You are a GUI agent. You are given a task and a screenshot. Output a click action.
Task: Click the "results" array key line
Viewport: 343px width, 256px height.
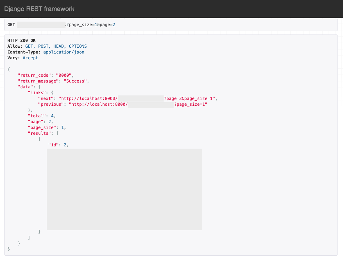(x=43, y=133)
